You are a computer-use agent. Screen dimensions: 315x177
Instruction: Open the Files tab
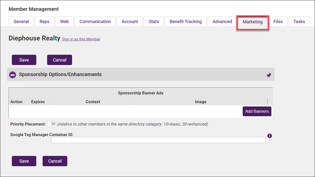pos(278,22)
